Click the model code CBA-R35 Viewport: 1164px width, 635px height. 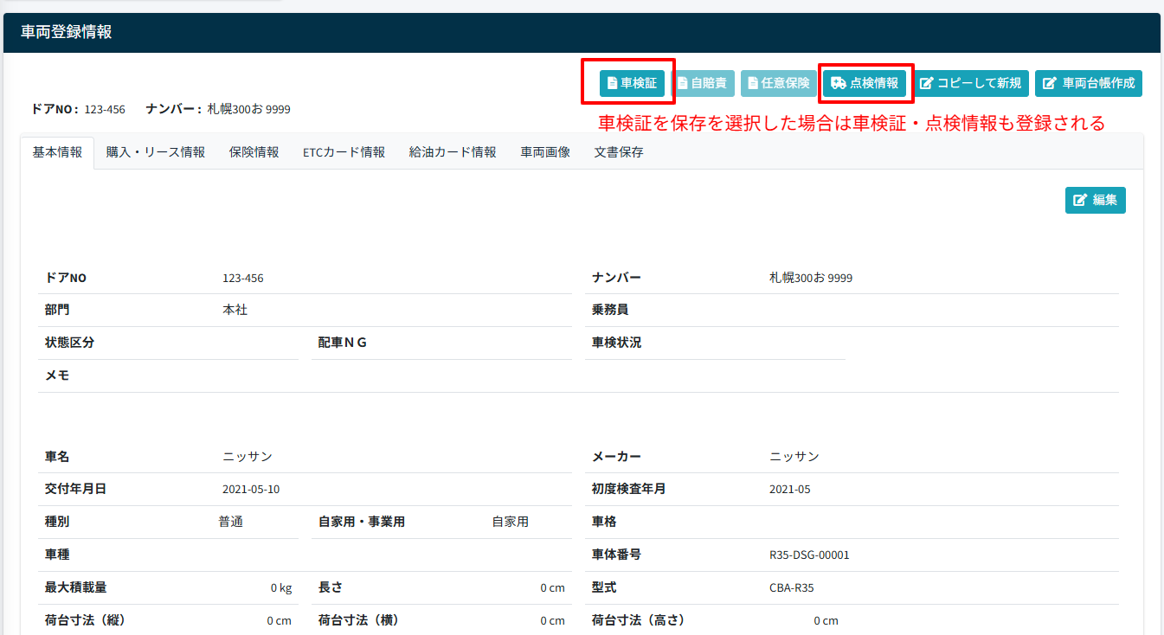click(792, 588)
